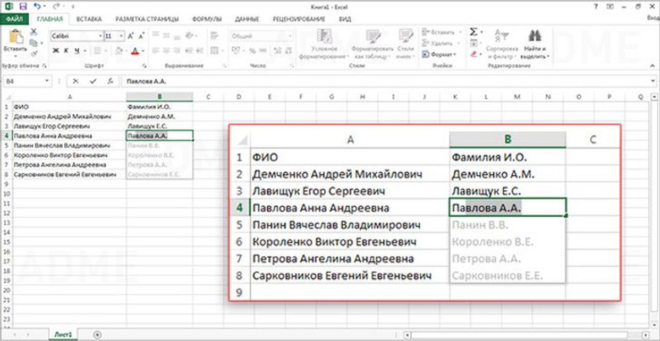
Task: Open the Calibri font name dropdown
Action: point(100,36)
